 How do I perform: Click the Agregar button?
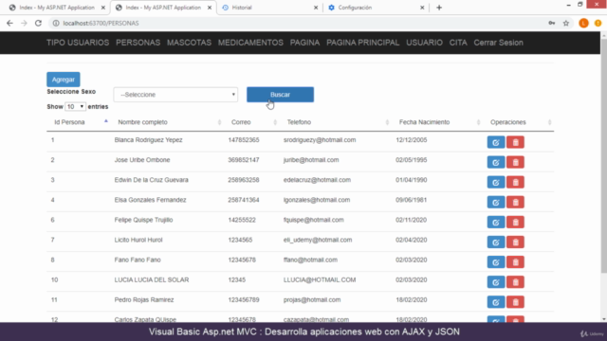pyautogui.click(x=64, y=80)
